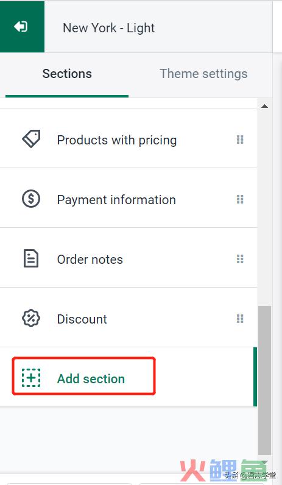282x485 pixels.
Task: Click the dashed plus icon for Add section
Action: point(31,378)
